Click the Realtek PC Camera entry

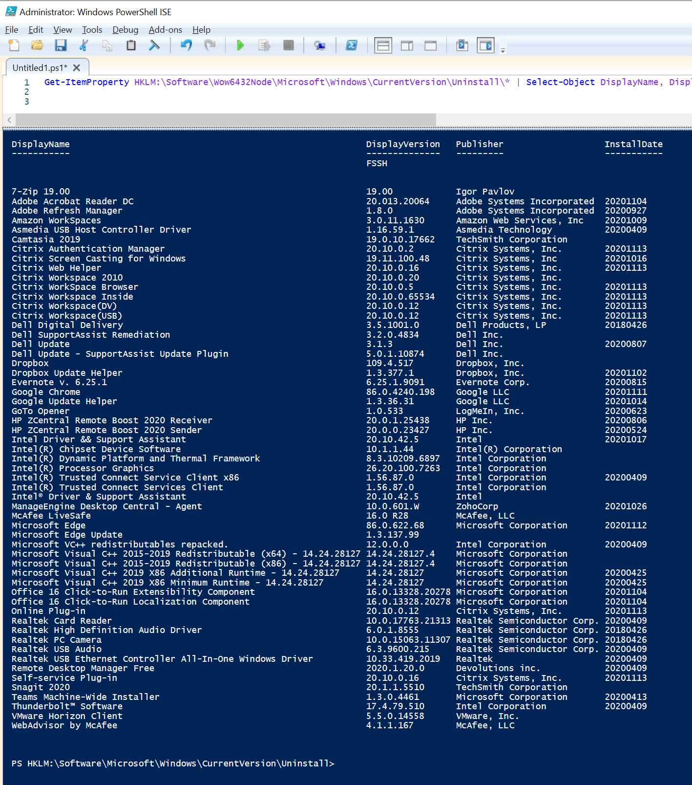(x=56, y=640)
